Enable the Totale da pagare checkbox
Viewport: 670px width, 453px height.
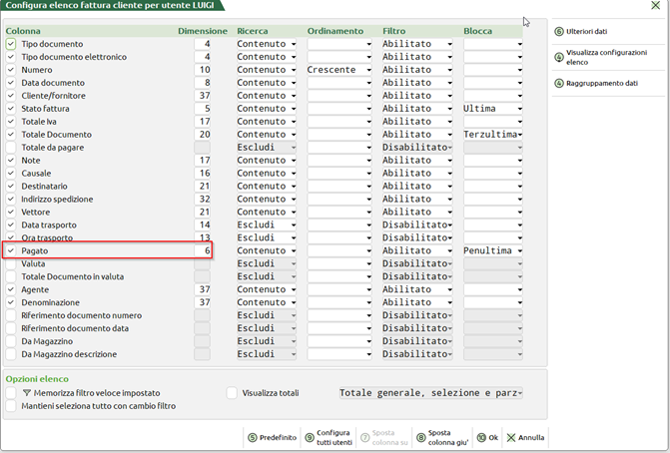tap(11, 147)
